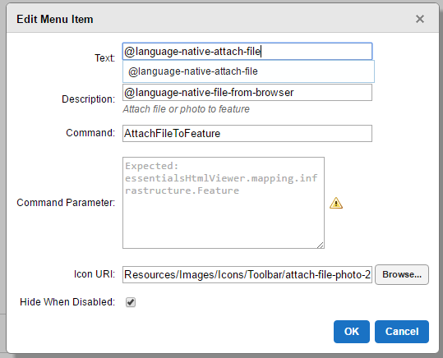Screen dimensions: 443x358
Task: Toggle the Hide When Disabled checkbox
Action: tap(131, 302)
